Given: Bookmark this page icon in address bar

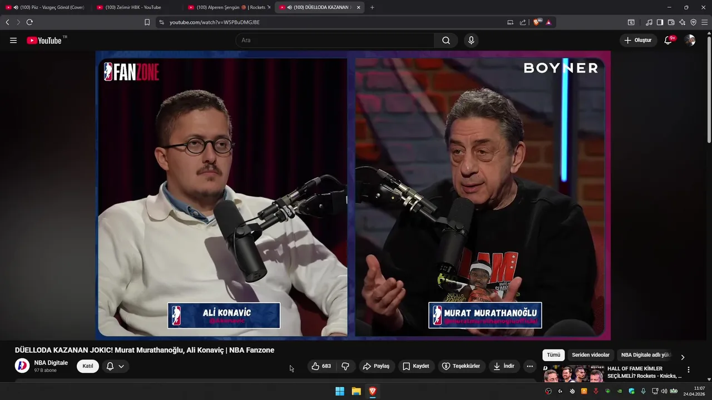Looking at the screenshot, I should coord(147,22).
